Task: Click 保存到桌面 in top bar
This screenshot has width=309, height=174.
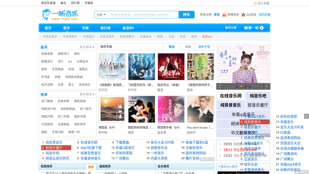Action: click(x=48, y=3)
